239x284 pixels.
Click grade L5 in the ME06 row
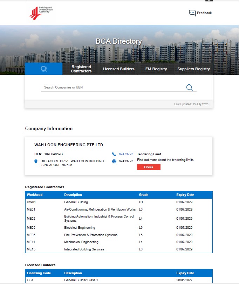(x=141, y=235)
